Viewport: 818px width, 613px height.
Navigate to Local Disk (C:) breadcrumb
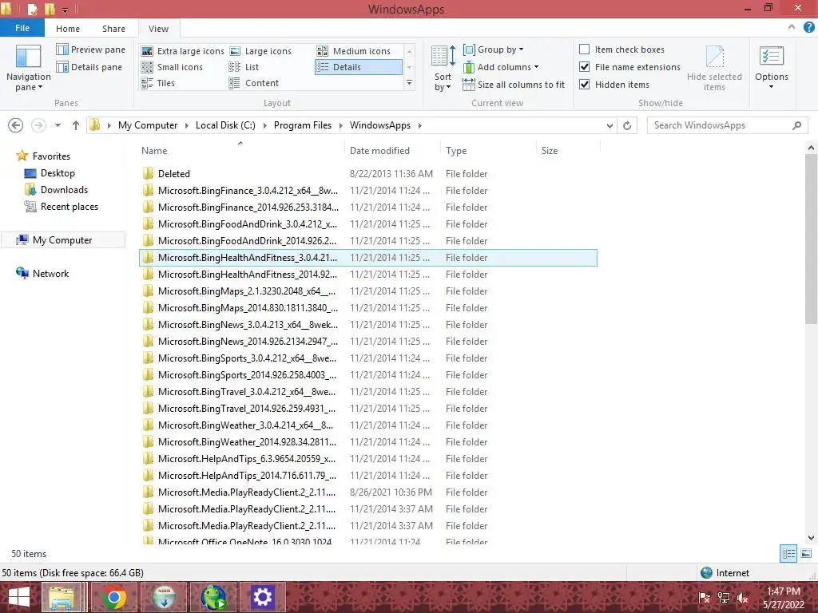click(225, 125)
